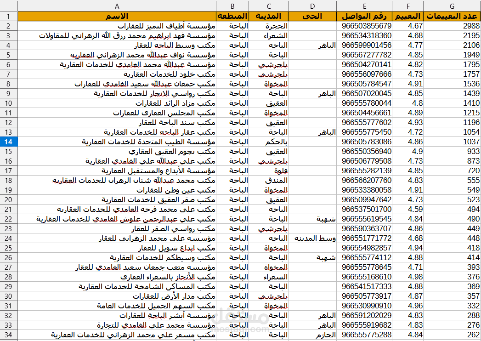Select name مكتب ابداع شويل للعقار
Screen dimensions: 481x341
click(x=117, y=248)
